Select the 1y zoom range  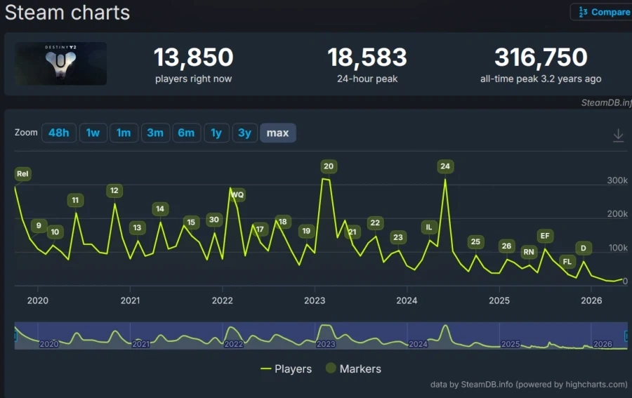click(216, 133)
